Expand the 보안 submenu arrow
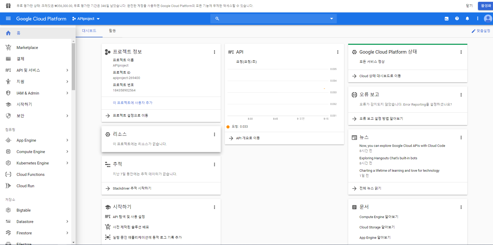This screenshot has width=493, height=245. pyautogui.click(x=67, y=116)
